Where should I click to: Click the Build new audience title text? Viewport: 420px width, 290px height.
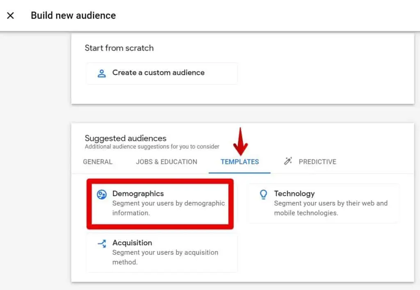(x=73, y=16)
